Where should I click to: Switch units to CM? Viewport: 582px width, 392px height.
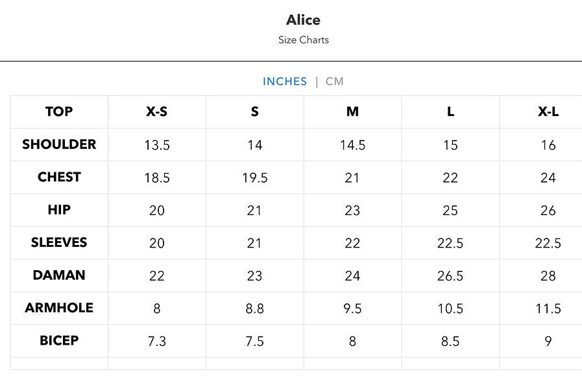click(334, 82)
